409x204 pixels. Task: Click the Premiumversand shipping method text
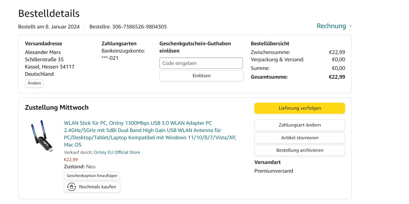point(273,171)
